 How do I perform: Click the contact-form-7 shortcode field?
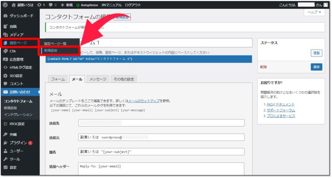pyautogui.click(x=149, y=59)
